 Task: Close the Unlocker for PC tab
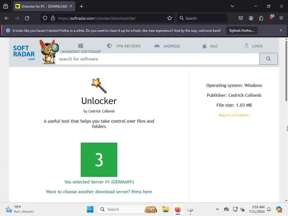point(71,6)
